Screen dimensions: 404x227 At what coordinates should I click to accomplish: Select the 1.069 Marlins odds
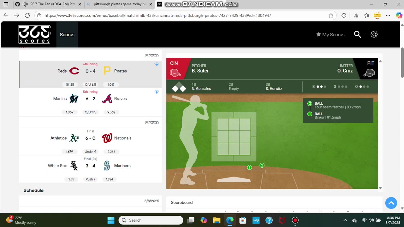[x=70, y=112]
